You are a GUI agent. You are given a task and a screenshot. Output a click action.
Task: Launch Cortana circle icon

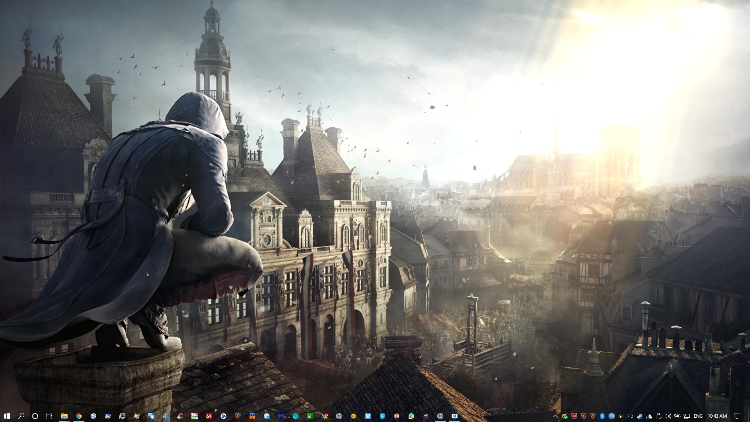coord(35,416)
